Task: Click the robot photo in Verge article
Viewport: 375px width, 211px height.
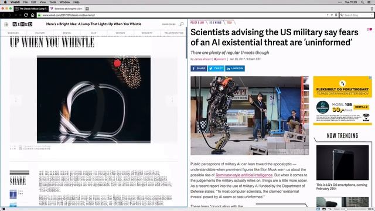Action: pyautogui.click(x=250, y=116)
